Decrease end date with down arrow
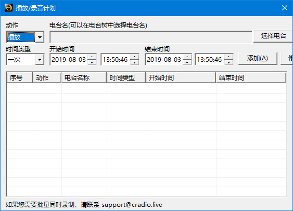 187,62
